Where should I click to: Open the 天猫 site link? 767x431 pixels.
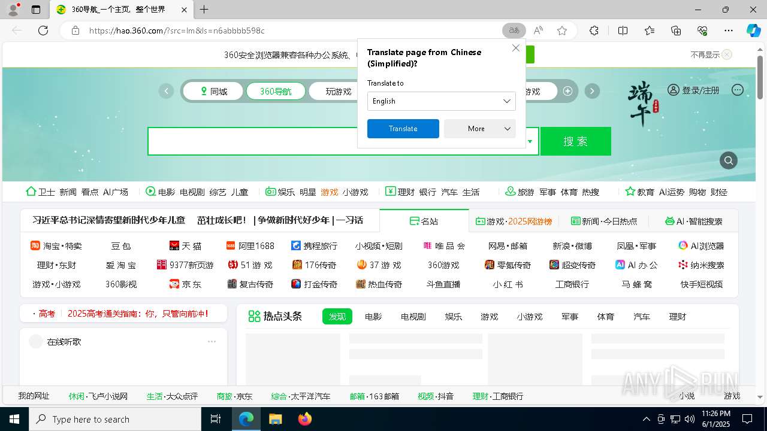click(185, 246)
